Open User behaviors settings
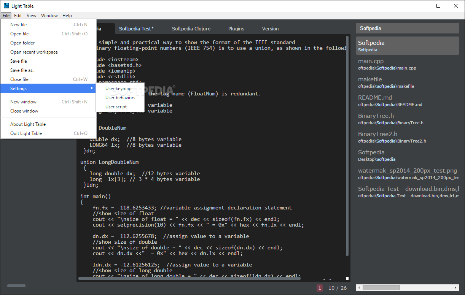465x295 pixels. point(120,98)
